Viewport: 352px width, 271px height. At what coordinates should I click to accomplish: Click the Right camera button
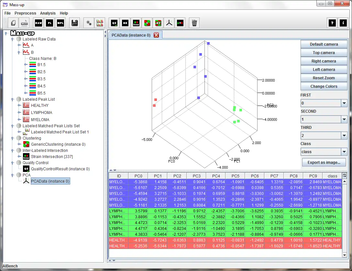(x=324, y=61)
